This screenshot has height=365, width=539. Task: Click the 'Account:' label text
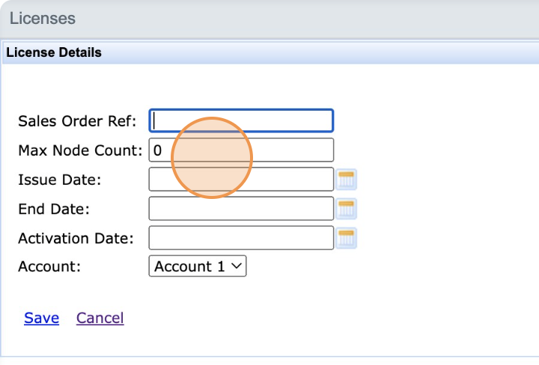(49, 267)
